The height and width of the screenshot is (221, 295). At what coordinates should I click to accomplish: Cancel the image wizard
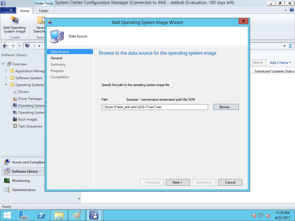[230, 182]
